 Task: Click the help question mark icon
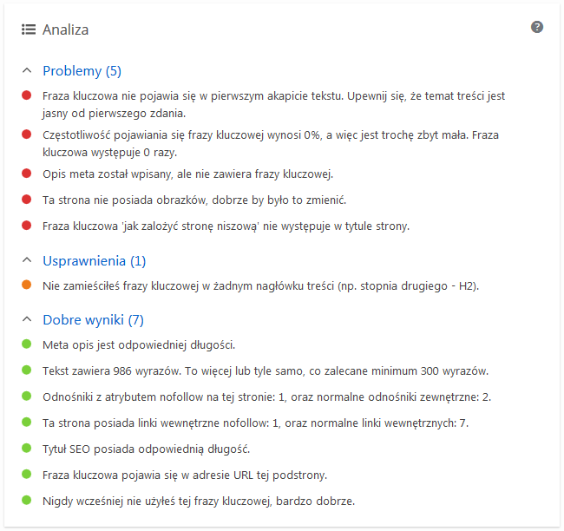coord(537,27)
